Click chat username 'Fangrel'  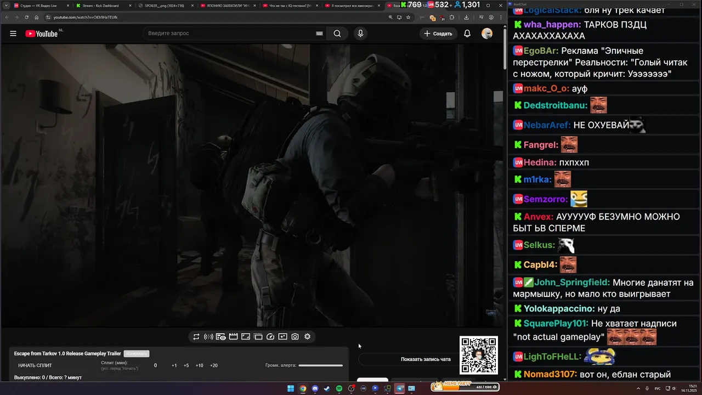point(541,145)
